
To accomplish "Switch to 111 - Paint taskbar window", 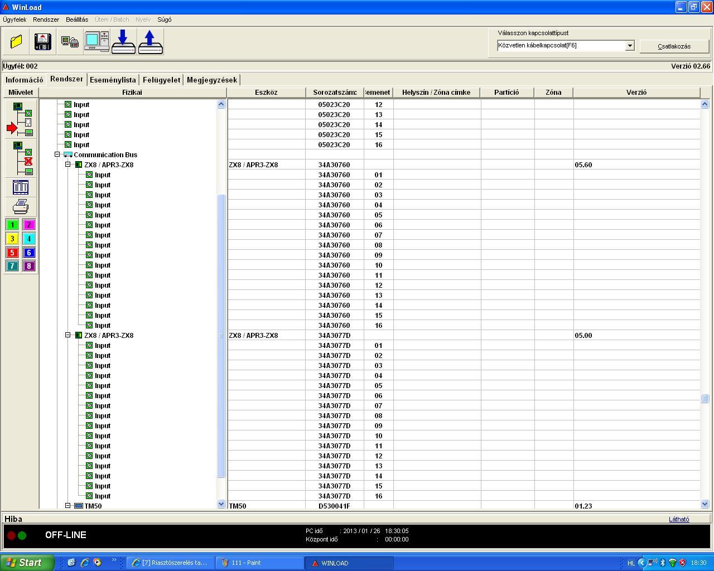I will (x=259, y=563).
